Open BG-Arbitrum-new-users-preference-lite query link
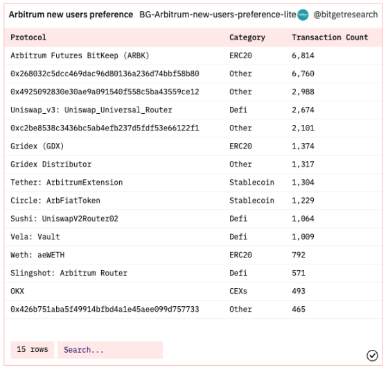This screenshot has width=388, height=370. pyautogui.click(x=218, y=15)
